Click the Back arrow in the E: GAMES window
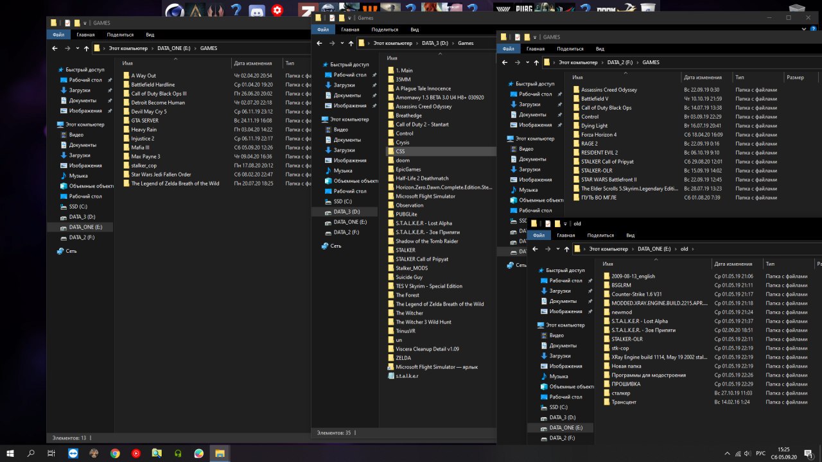822x462 pixels. (55, 48)
